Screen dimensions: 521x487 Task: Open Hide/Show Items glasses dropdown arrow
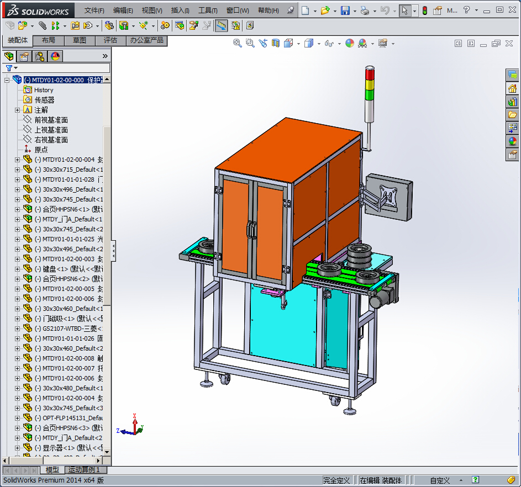(x=339, y=44)
